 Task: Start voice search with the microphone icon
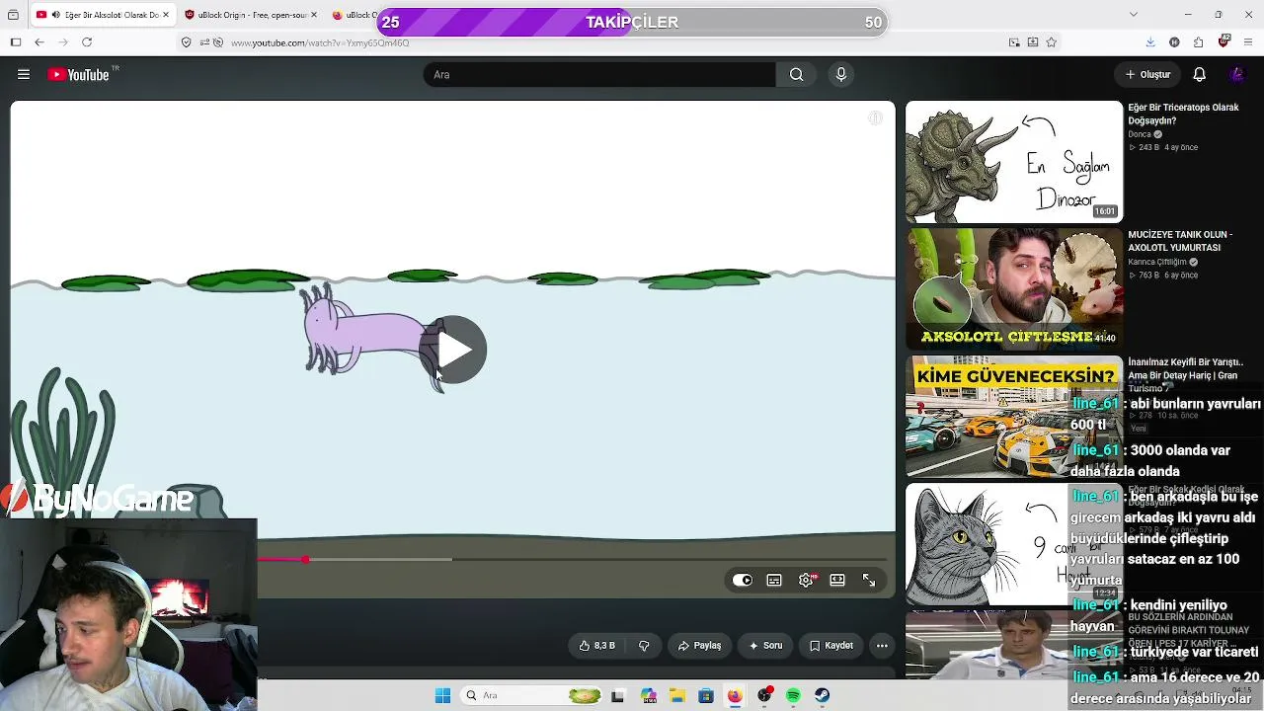pyautogui.click(x=841, y=74)
